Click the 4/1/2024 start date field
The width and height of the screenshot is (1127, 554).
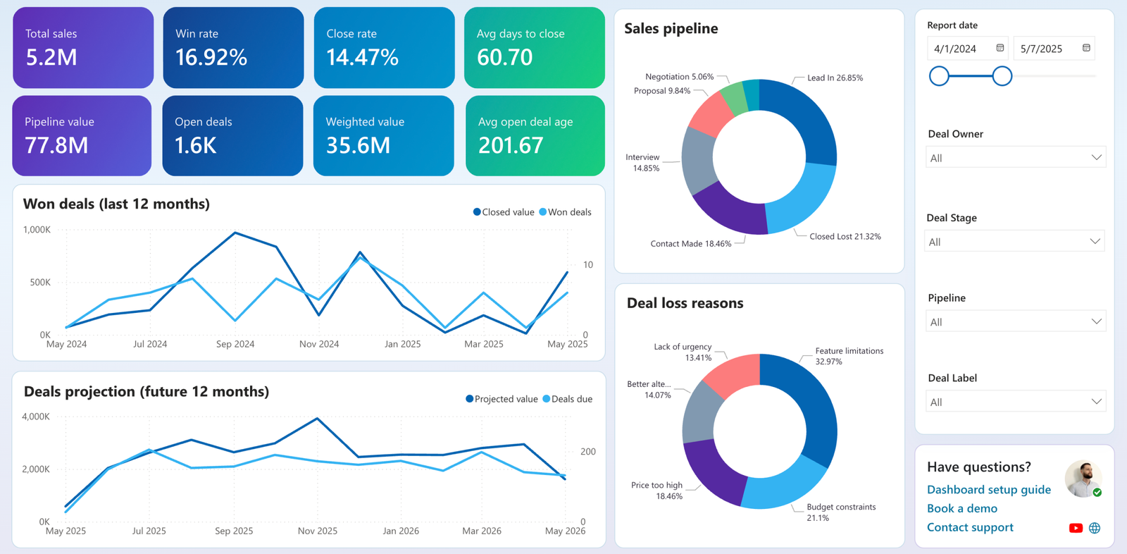(x=968, y=48)
